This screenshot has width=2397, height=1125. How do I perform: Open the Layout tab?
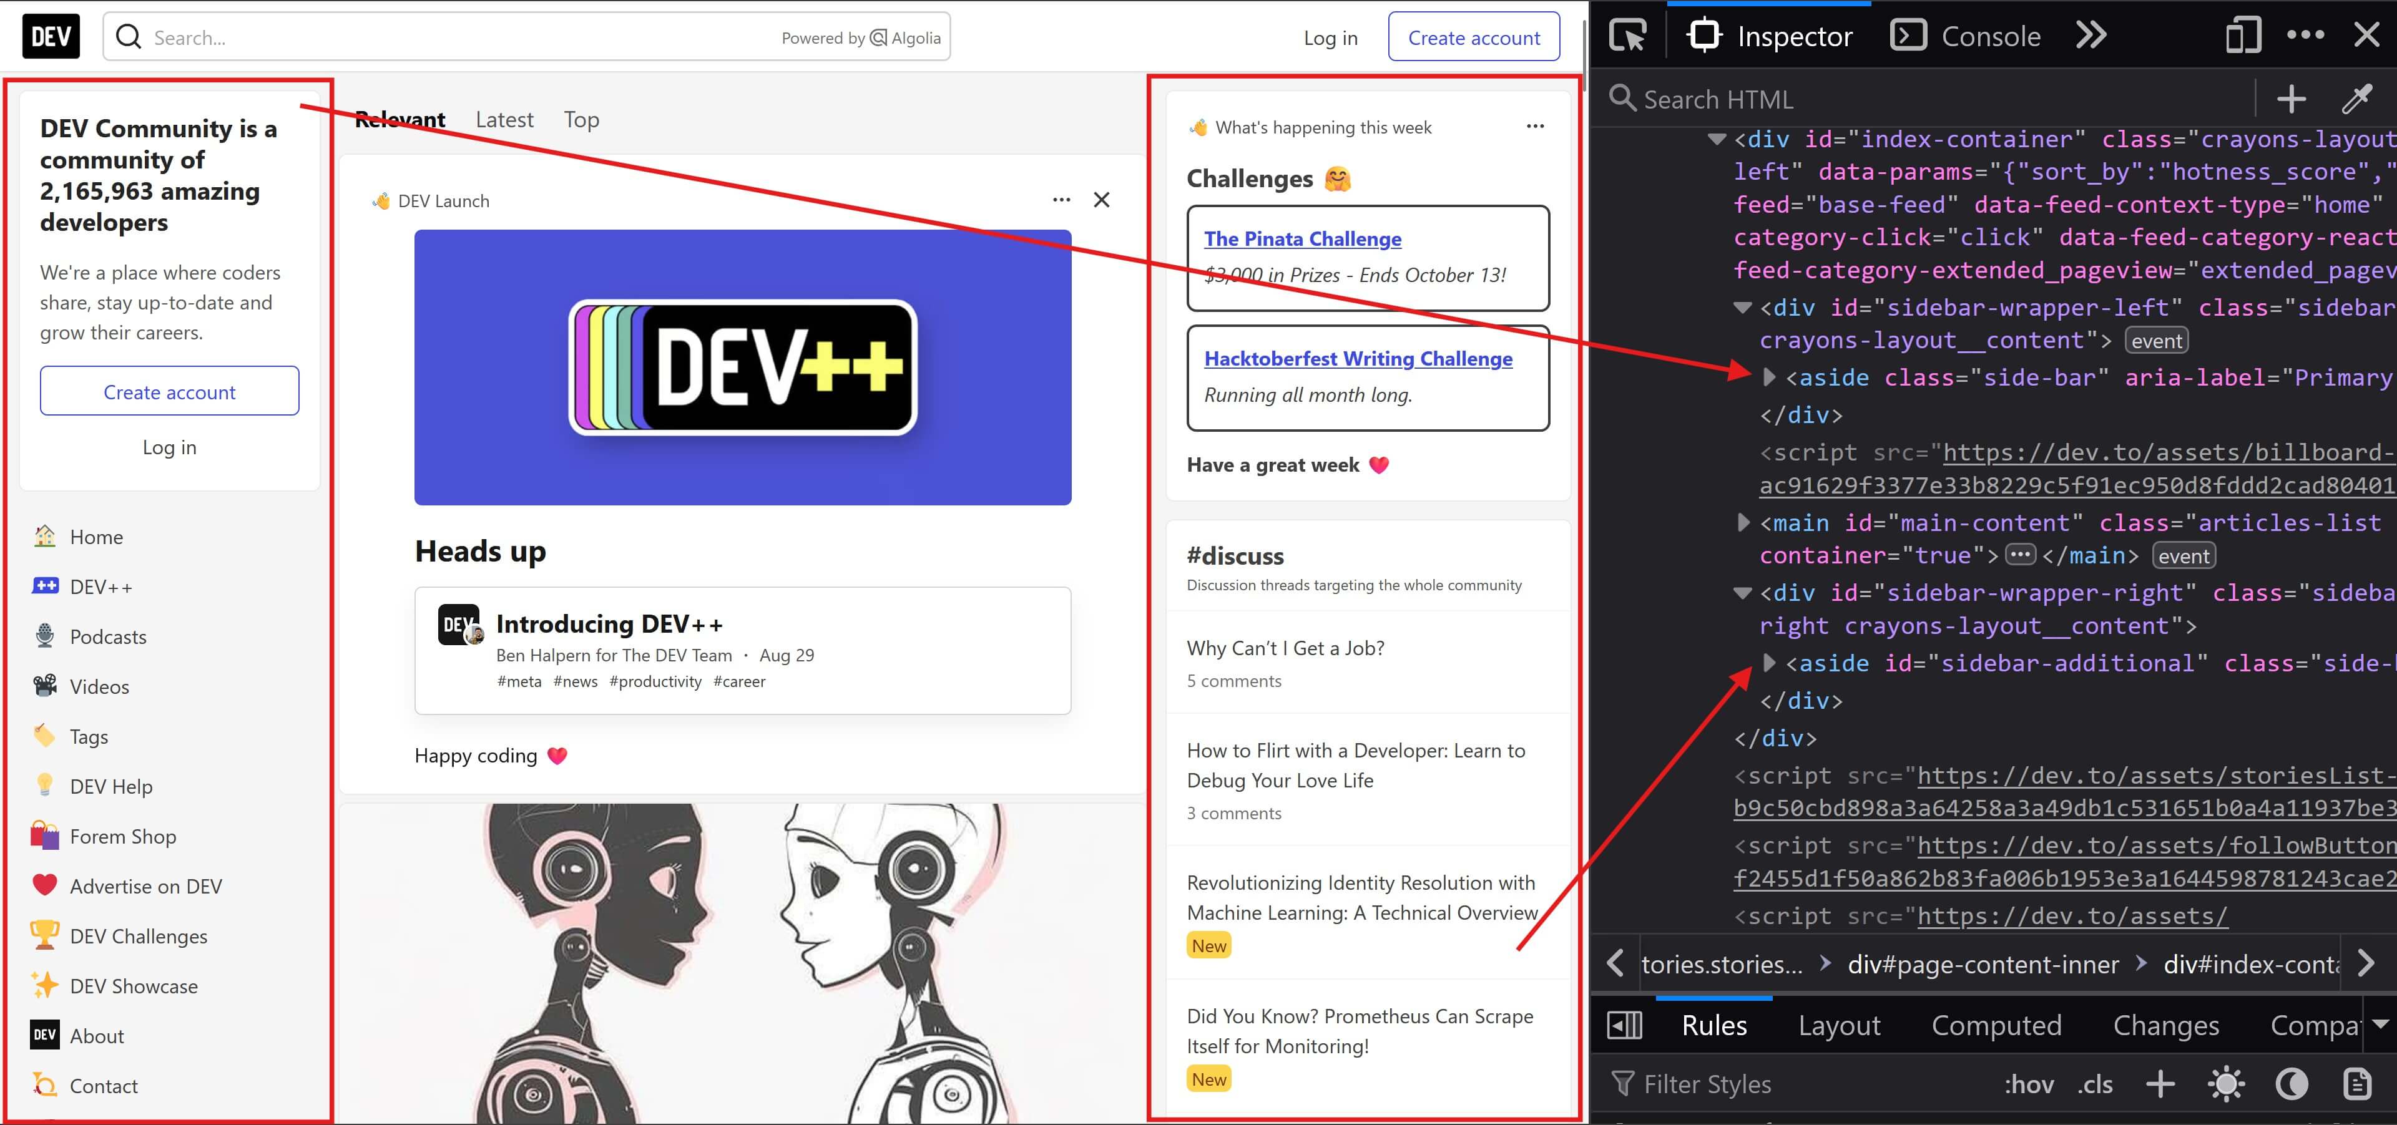[1839, 1025]
